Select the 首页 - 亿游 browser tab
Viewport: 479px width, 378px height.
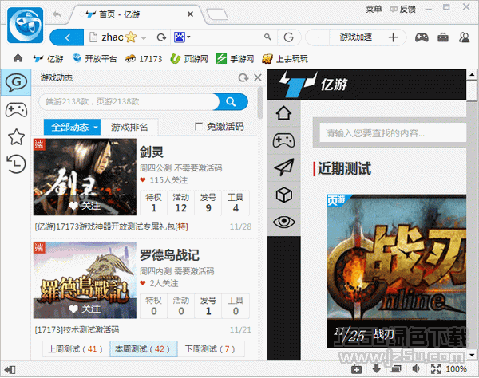click(134, 14)
